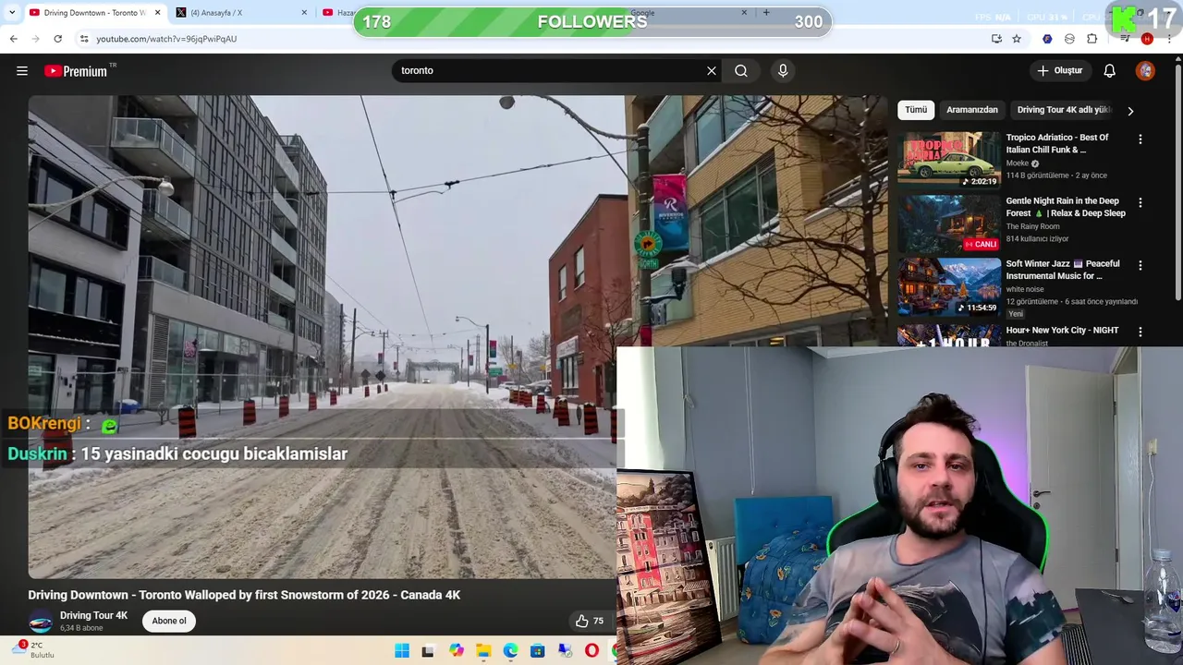1183x665 pixels.
Task: View site info icon in address bar
Action: tap(83, 39)
